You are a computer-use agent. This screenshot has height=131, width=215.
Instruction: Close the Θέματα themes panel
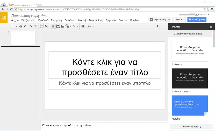click(211, 27)
